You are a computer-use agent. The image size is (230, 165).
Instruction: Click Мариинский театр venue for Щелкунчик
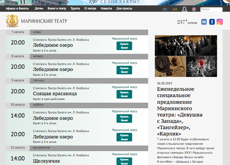(x=124, y=154)
